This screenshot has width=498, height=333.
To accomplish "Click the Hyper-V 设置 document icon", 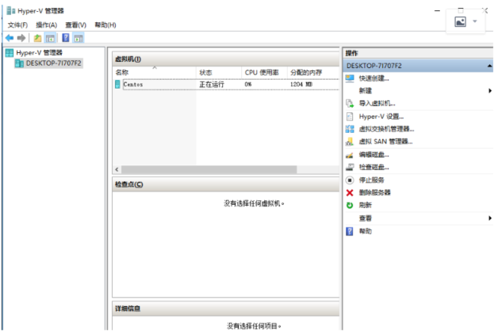I will click(x=350, y=116).
